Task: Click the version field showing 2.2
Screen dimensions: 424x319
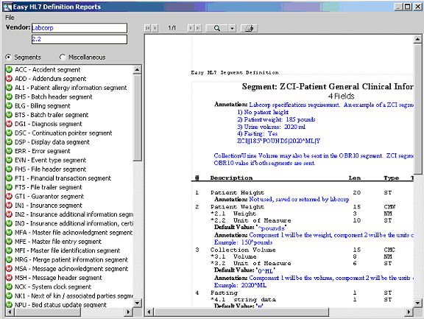Action: tap(79, 39)
